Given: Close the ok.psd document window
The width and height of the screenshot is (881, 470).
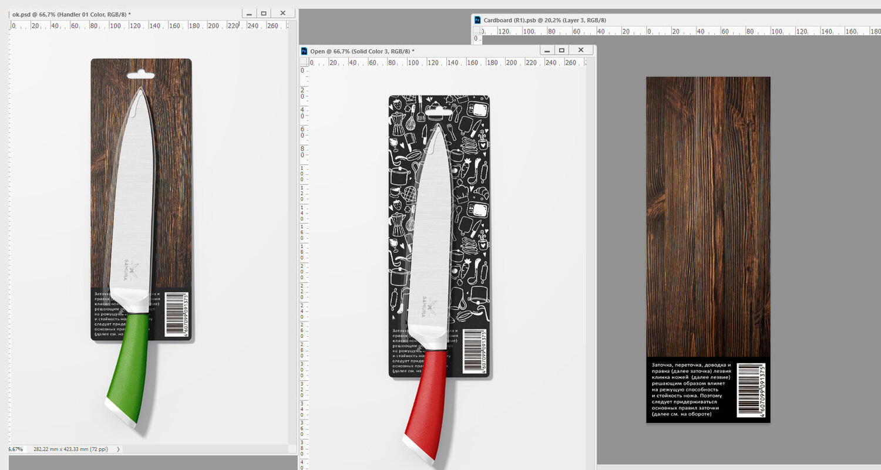Looking at the screenshot, I should (283, 13).
